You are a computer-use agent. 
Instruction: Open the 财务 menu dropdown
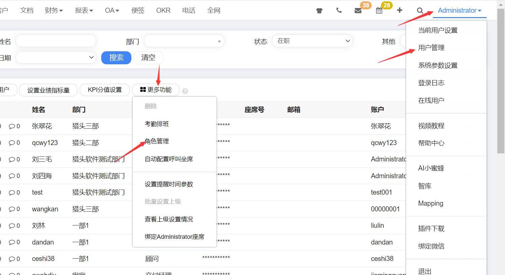point(54,10)
